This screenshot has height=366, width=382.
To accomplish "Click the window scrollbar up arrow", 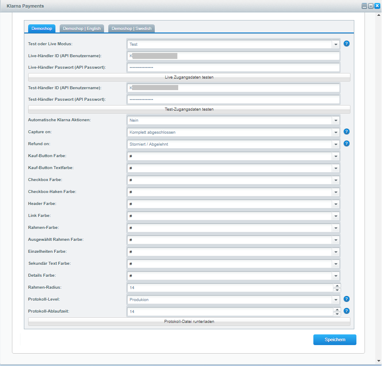I will (x=379, y=15).
